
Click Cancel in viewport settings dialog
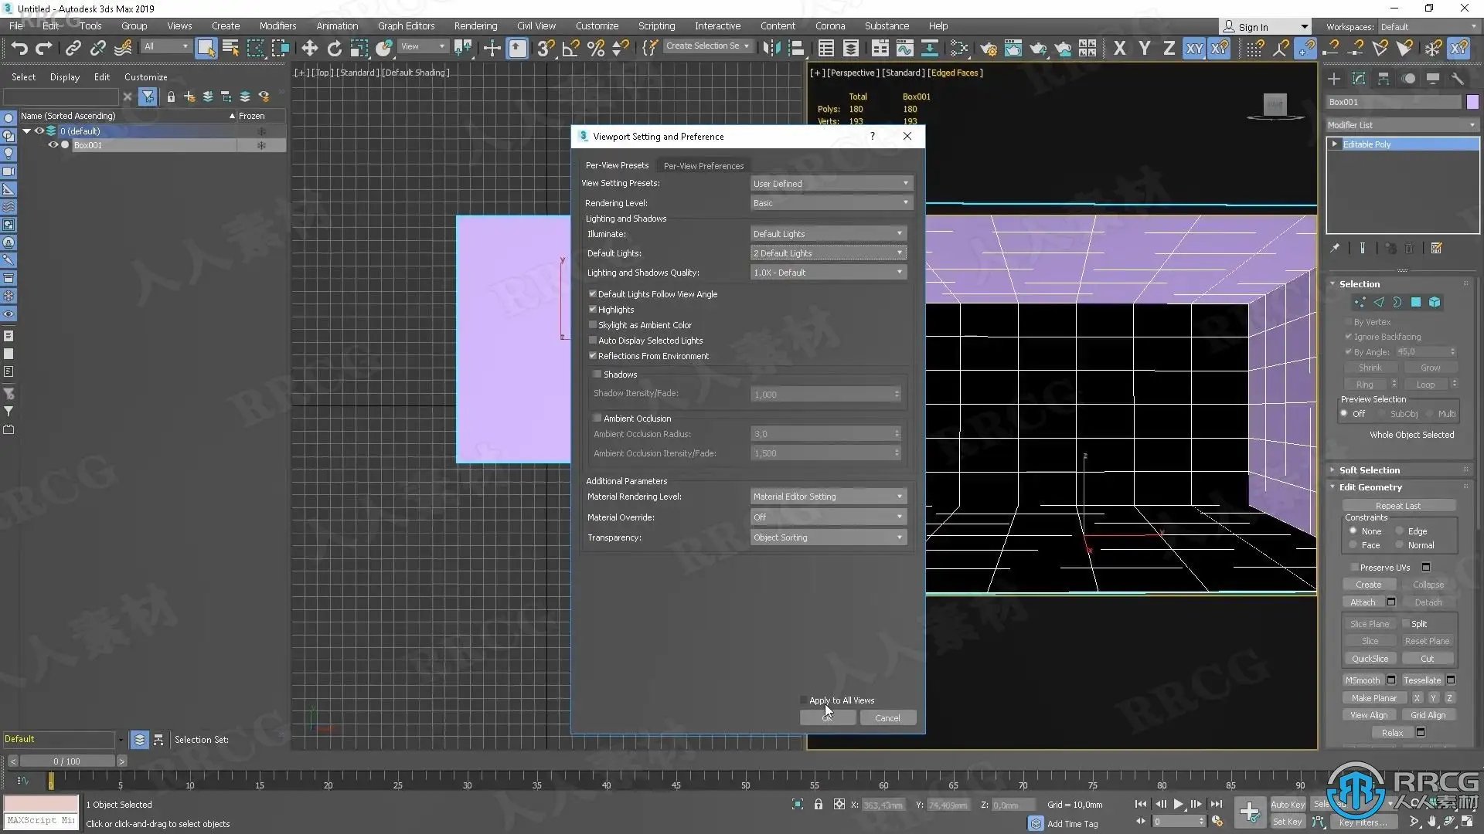887,718
